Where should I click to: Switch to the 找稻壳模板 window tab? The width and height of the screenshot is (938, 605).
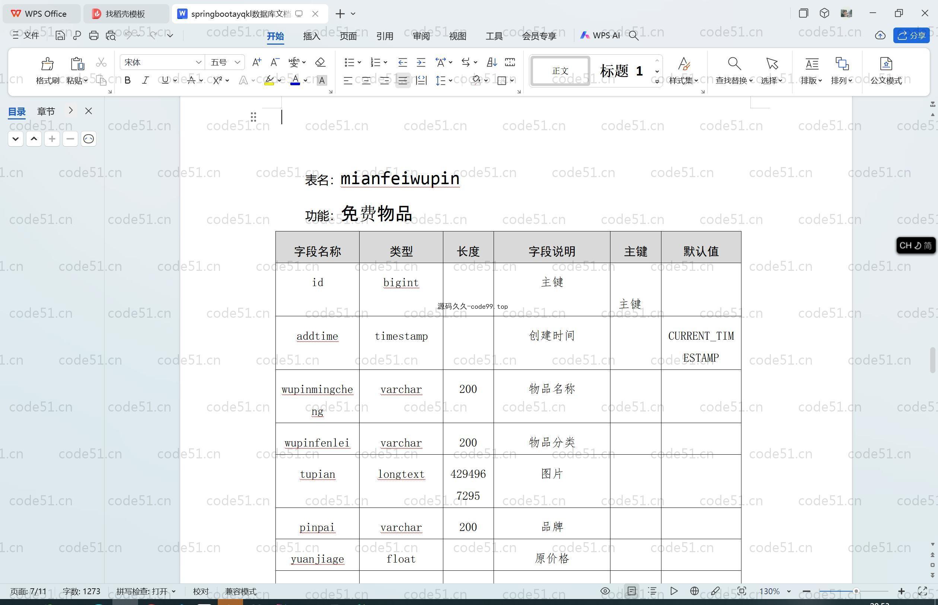click(x=126, y=14)
